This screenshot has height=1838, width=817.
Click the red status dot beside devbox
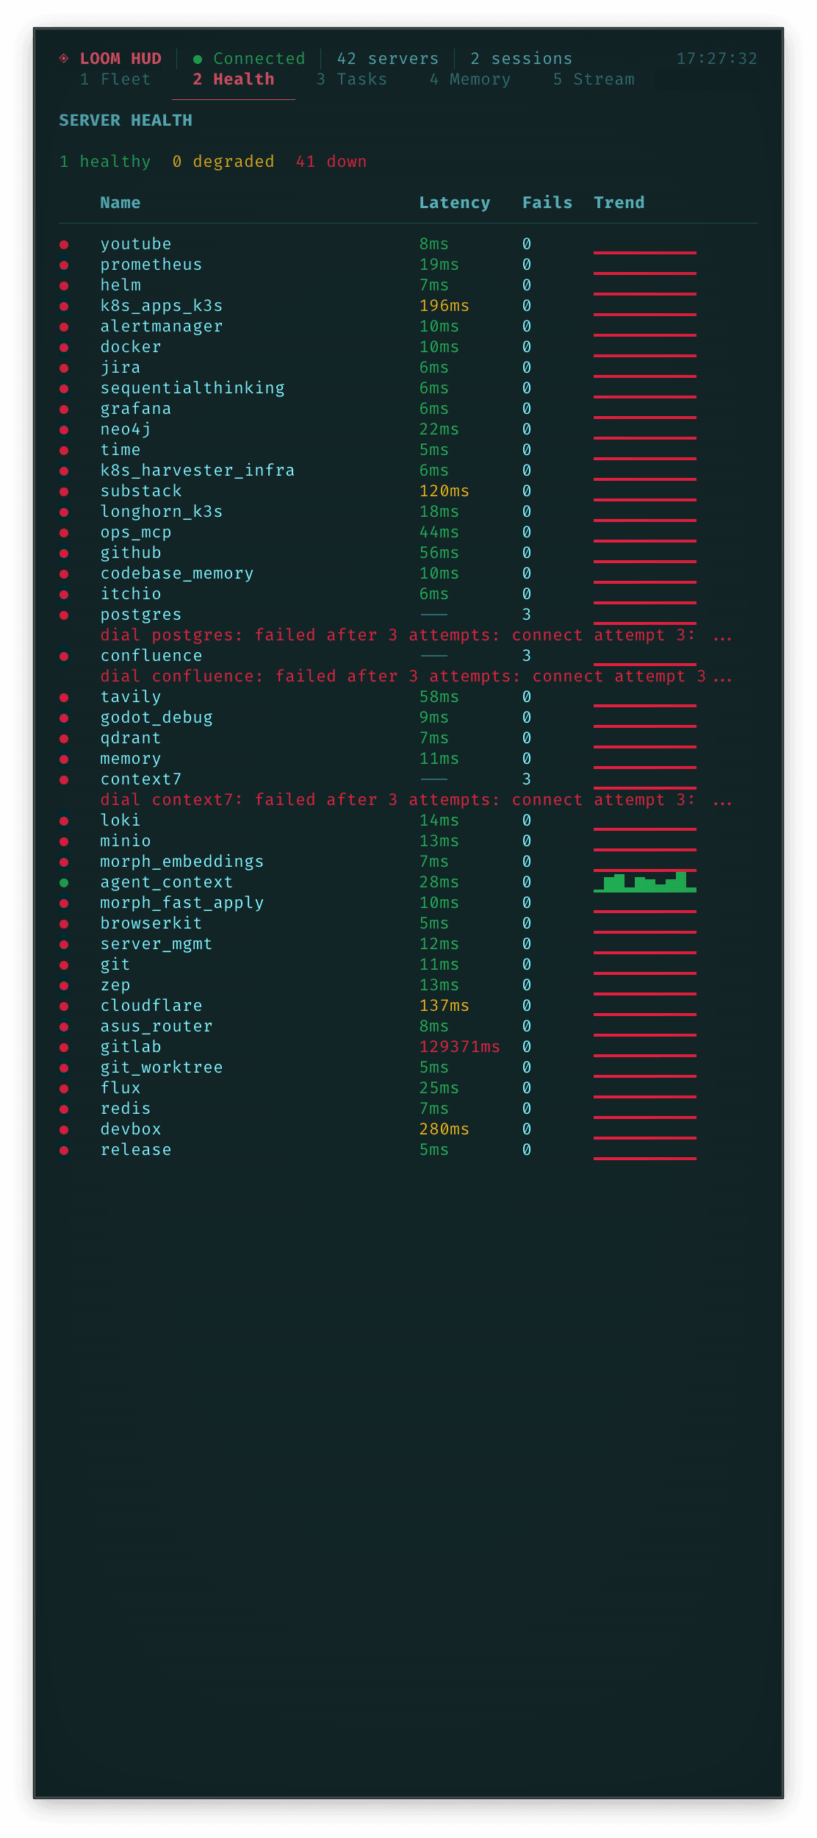coord(65,1129)
